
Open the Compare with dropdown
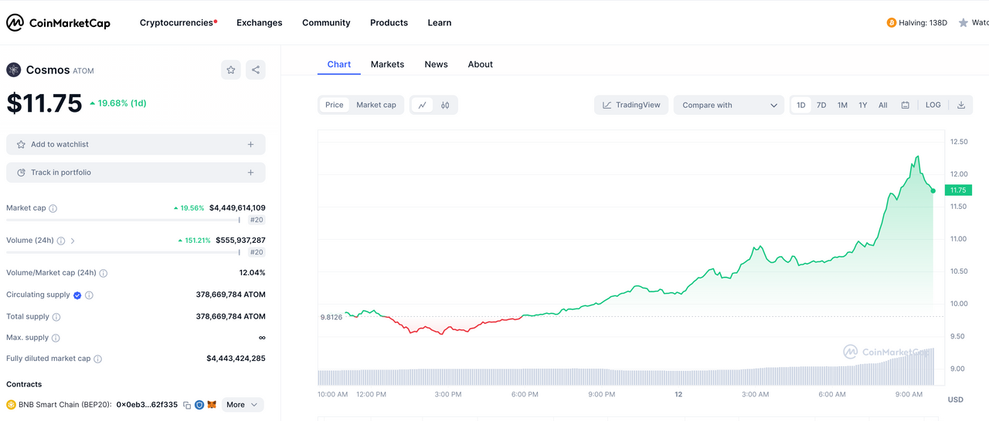[x=729, y=105]
